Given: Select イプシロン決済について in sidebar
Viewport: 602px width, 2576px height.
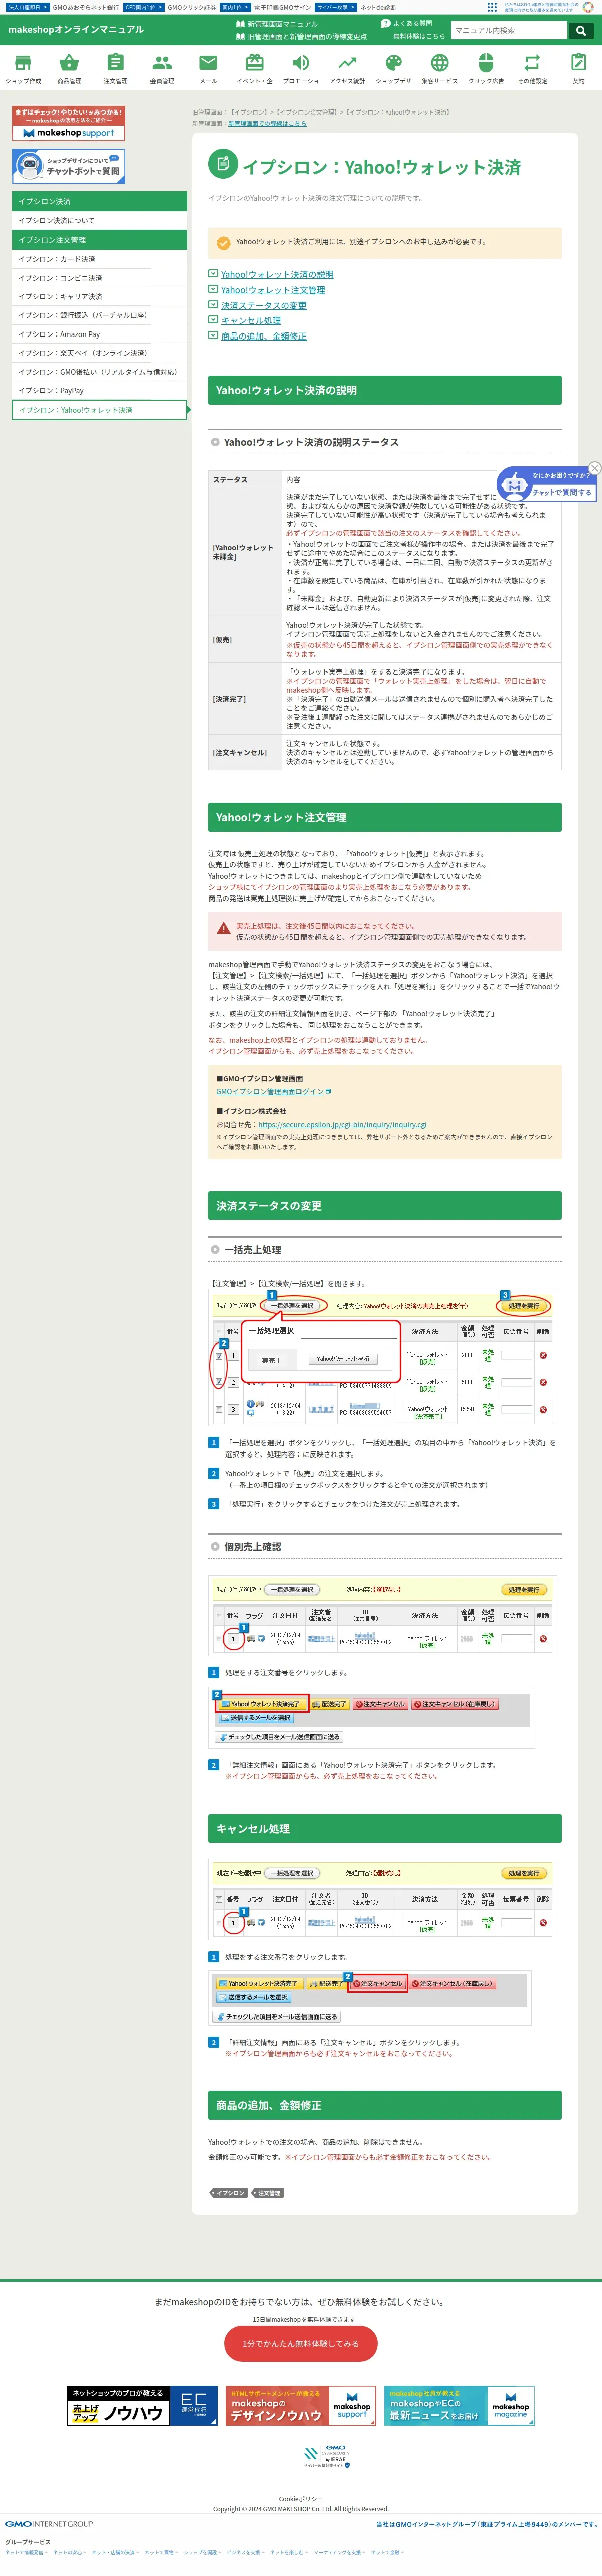Looking at the screenshot, I should pyautogui.click(x=100, y=220).
